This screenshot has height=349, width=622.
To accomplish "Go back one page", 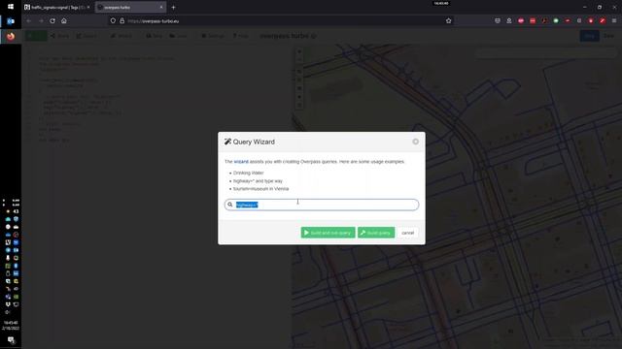I will tap(29, 21).
